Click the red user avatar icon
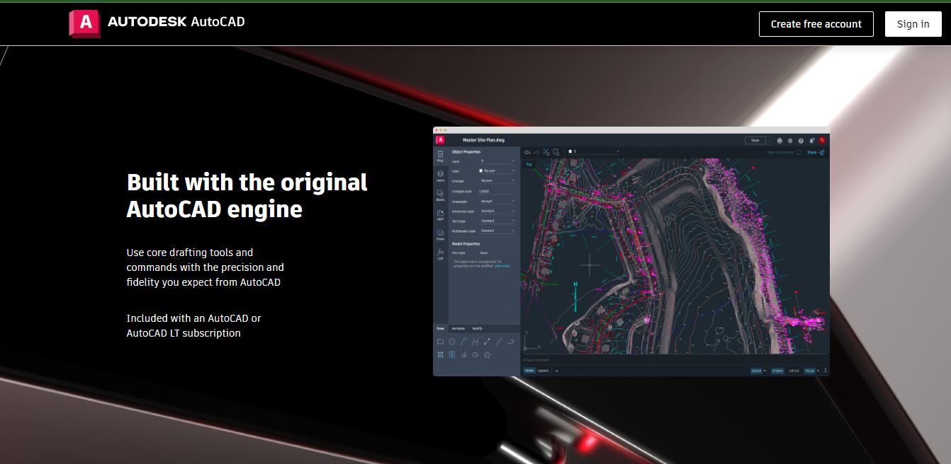 point(822,140)
